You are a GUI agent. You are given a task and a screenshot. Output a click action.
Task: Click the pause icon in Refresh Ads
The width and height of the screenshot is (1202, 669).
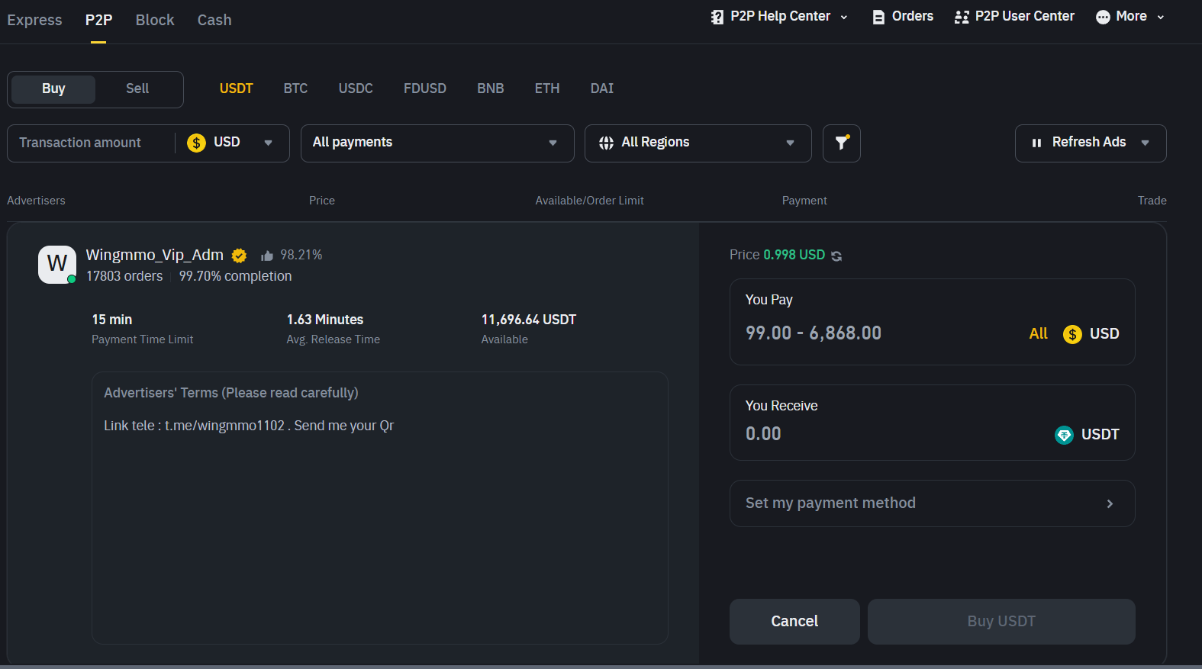click(x=1036, y=143)
